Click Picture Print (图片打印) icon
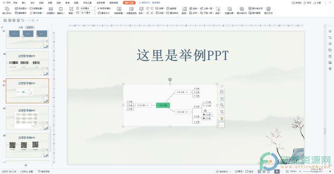This screenshot has height=174, width=334. coord(268,9)
